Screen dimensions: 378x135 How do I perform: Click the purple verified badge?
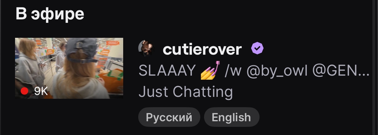pyautogui.click(x=257, y=48)
